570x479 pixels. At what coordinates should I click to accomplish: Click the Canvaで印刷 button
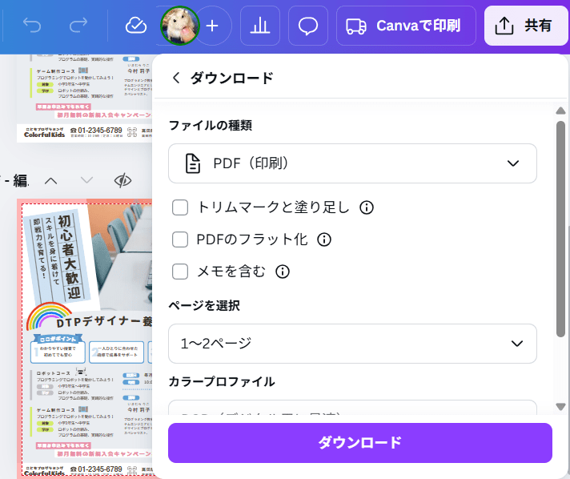(406, 26)
